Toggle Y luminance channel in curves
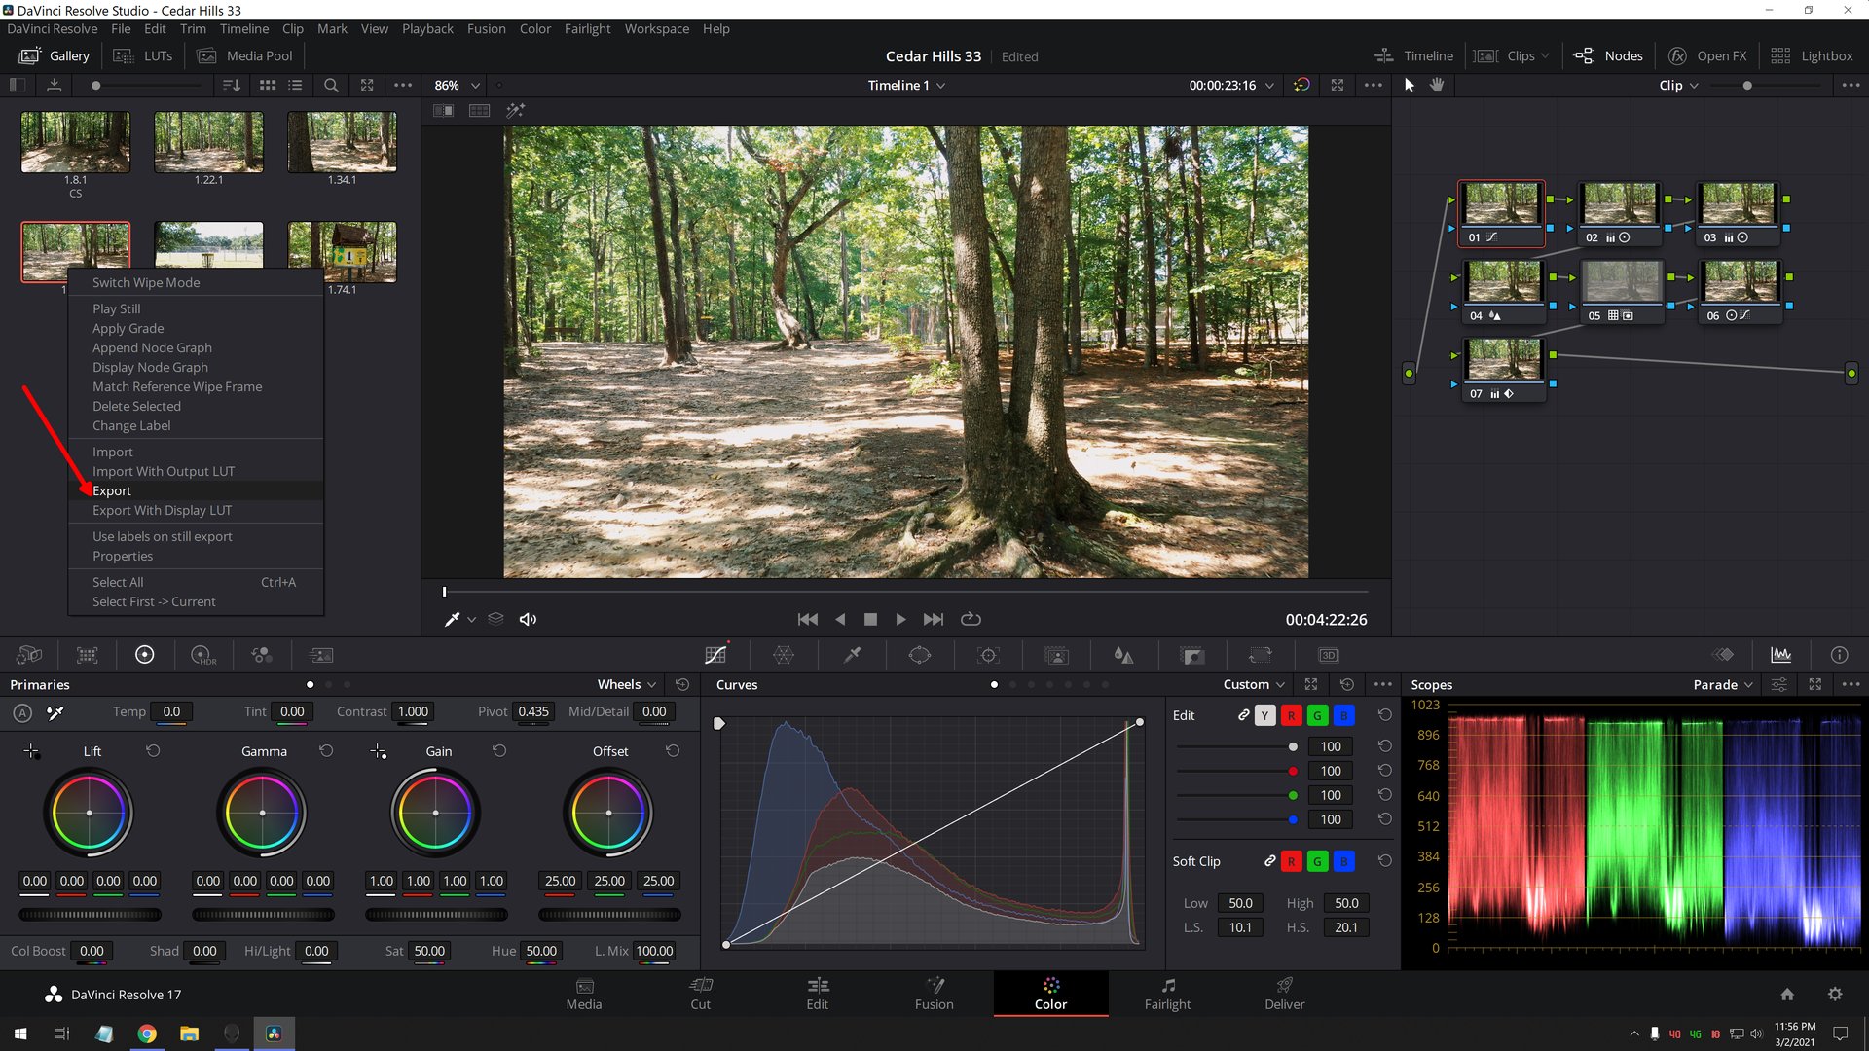The width and height of the screenshot is (1869, 1051). point(1264,715)
